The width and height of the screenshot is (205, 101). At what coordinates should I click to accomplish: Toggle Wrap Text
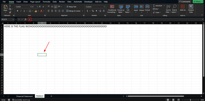pyautogui.click(x=71, y=7)
